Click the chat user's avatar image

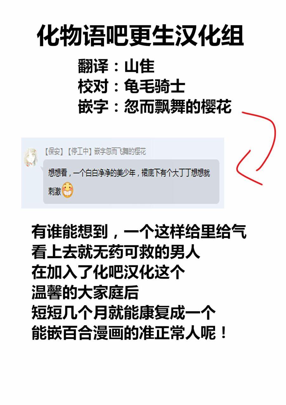(31, 157)
